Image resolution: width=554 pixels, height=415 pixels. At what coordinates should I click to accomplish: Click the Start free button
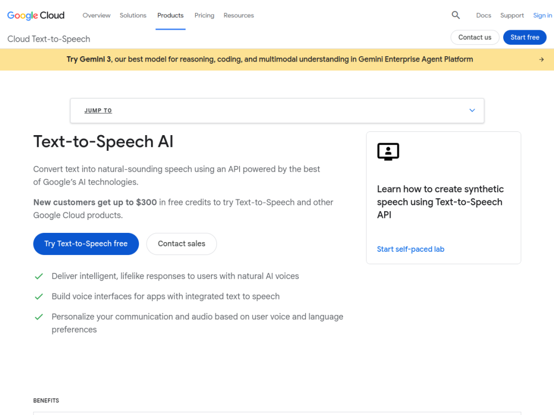tap(525, 37)
